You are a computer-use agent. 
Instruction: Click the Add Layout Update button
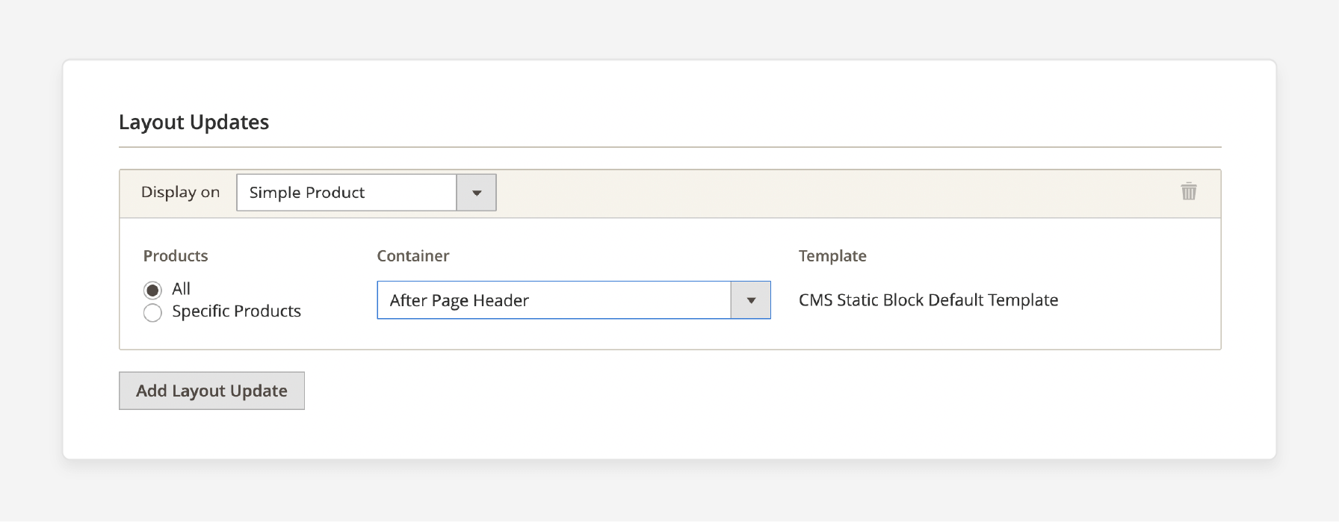coord(211,391)
